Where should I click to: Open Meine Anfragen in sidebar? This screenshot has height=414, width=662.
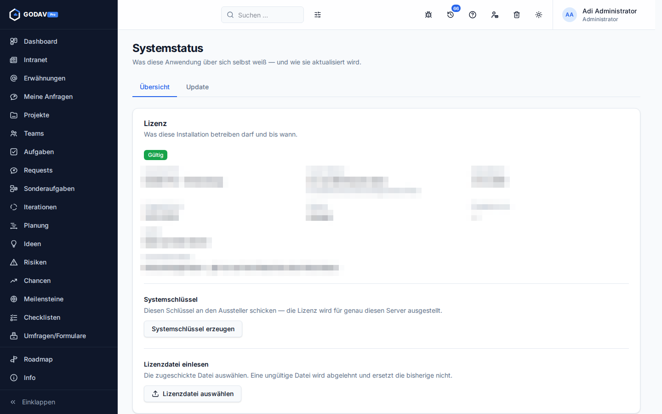click(59, 97)
